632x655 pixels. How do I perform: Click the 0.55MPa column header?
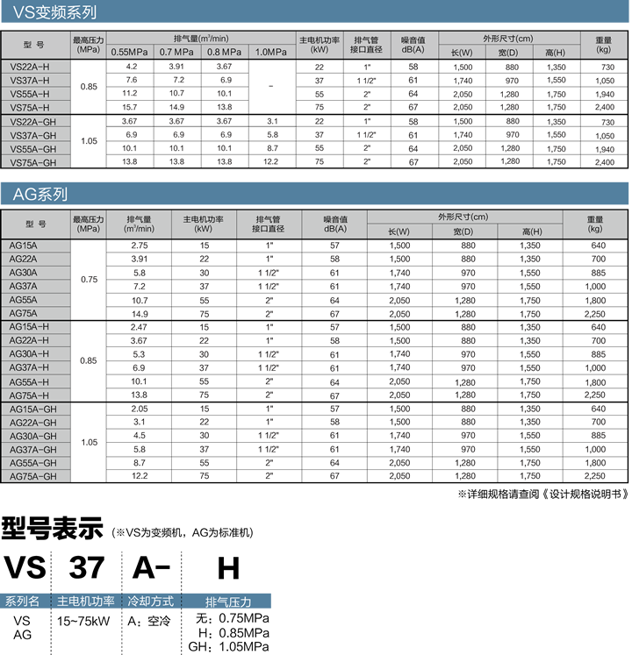[132, 52]
